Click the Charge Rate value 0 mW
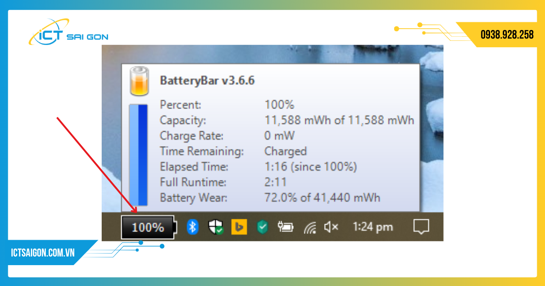Screen dimensions: 545x286 (279, 136)
